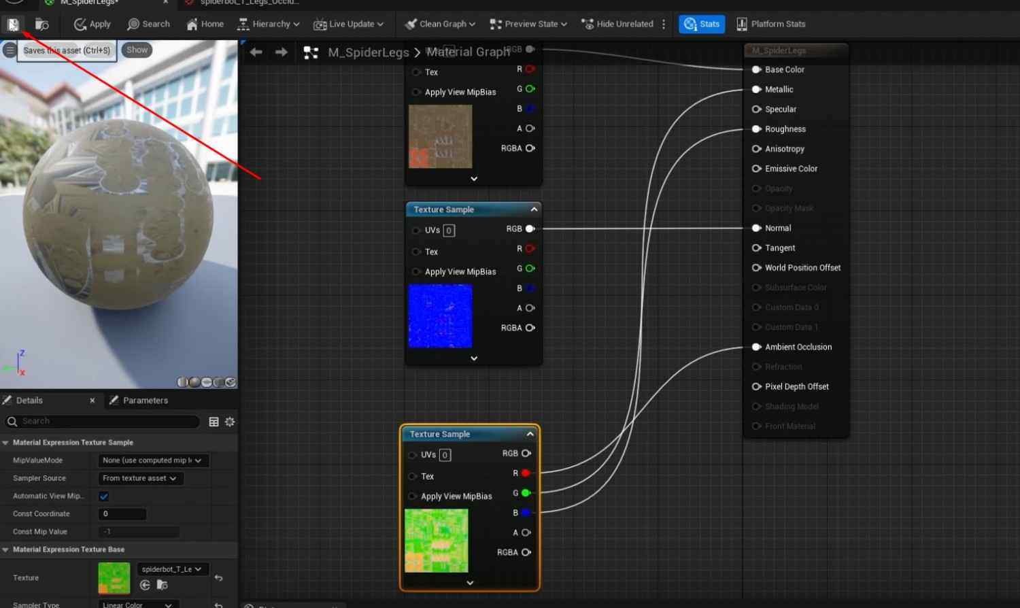Collapse Material Expression Texture Base section
The height and width of the screenshot is (608, 1020).
click(6, 550)
